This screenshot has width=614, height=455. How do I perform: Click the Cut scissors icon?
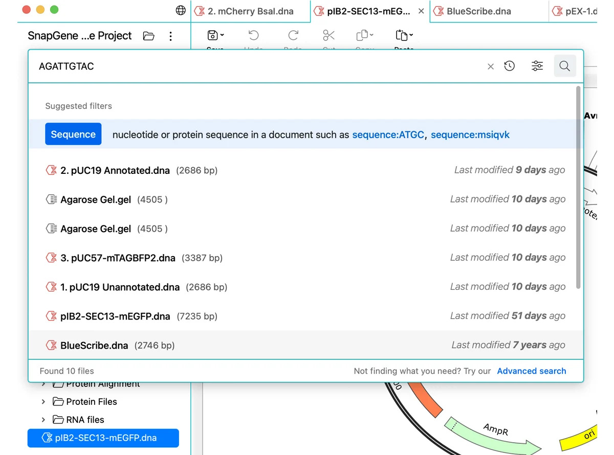(x=328, y=35)
